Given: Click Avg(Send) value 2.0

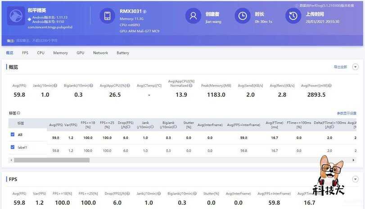Looking at the screenshot, I should click(251, 95).
